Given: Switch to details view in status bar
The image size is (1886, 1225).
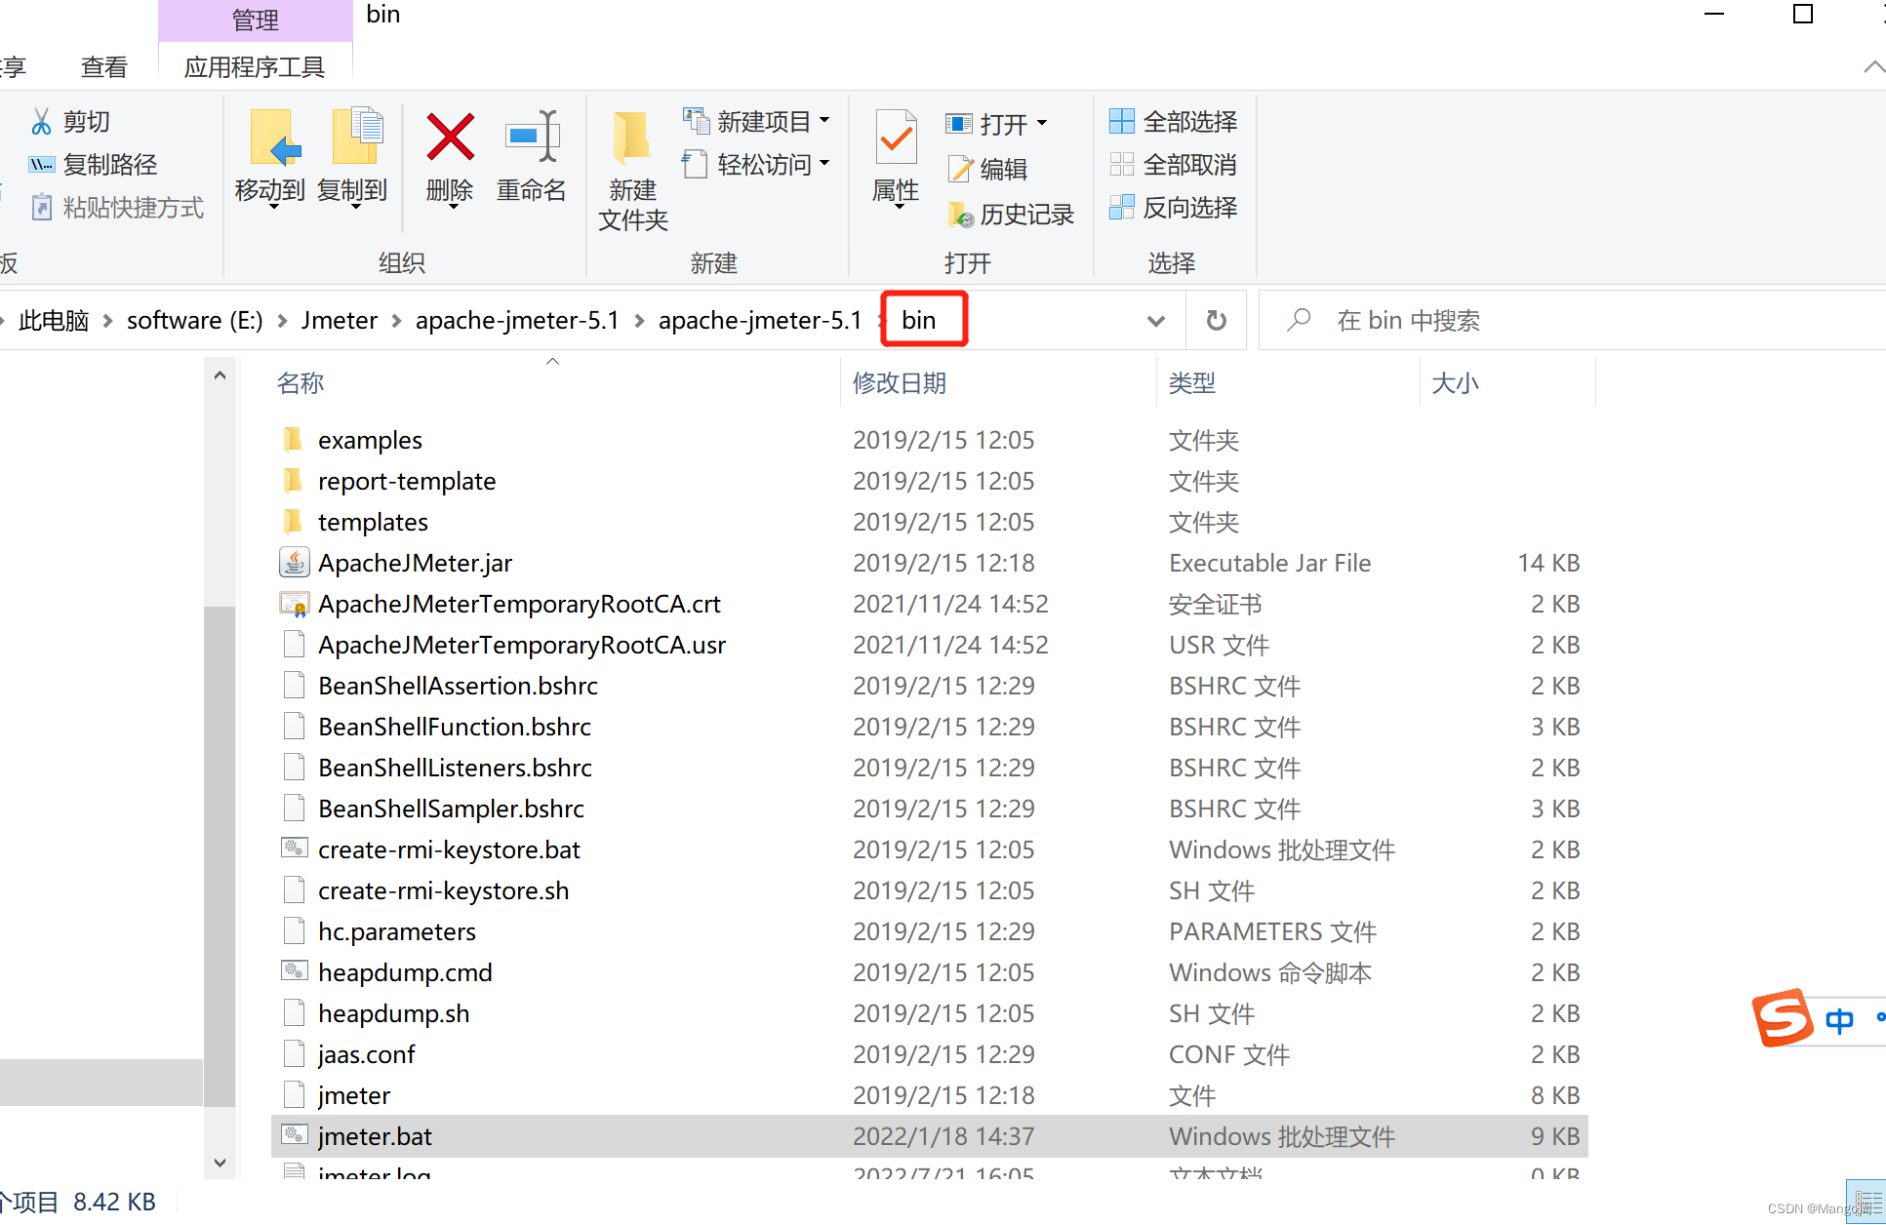Looking at the screenshot, I should pos(1868,1202).
